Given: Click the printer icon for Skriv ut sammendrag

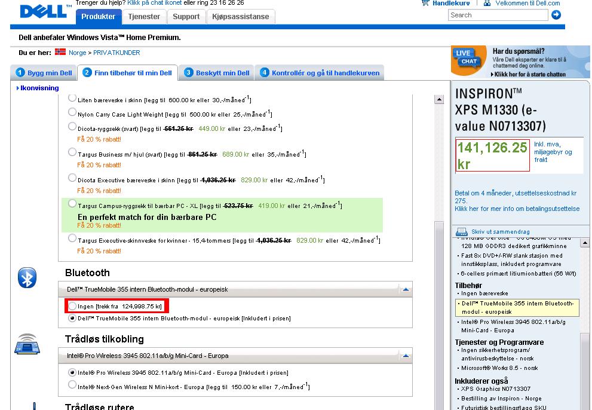Looking at the screenshot, I should [x=461, y=232].
